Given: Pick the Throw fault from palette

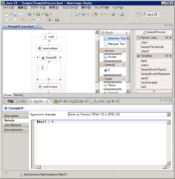Looking at the screenshot, I should (110, 85).
